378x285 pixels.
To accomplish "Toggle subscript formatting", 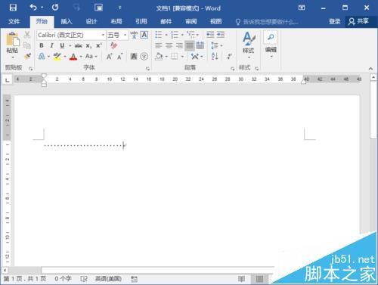I will (88, 45).
